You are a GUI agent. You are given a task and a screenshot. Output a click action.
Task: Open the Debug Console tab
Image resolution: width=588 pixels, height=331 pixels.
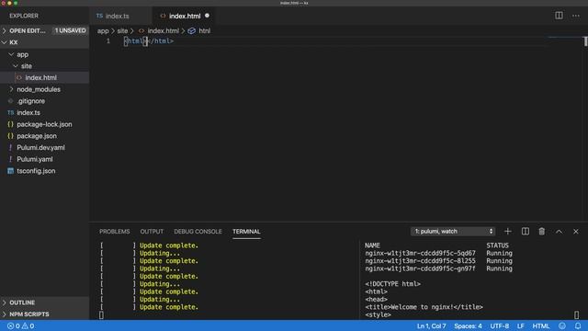[198, 232]
